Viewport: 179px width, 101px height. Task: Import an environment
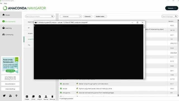pos(40,98)
